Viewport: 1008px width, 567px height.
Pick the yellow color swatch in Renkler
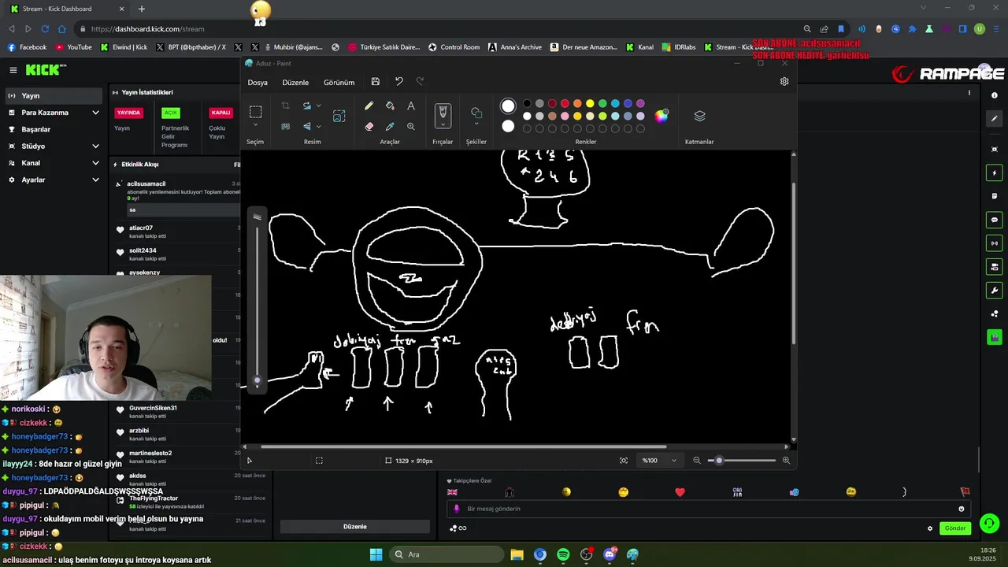590,103
